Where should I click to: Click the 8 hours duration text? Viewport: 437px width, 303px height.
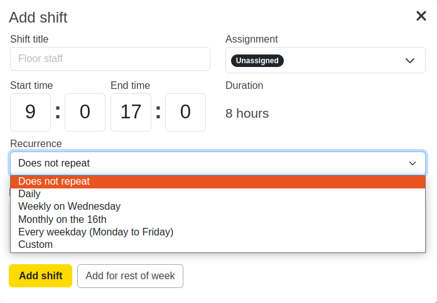(247, 113)
